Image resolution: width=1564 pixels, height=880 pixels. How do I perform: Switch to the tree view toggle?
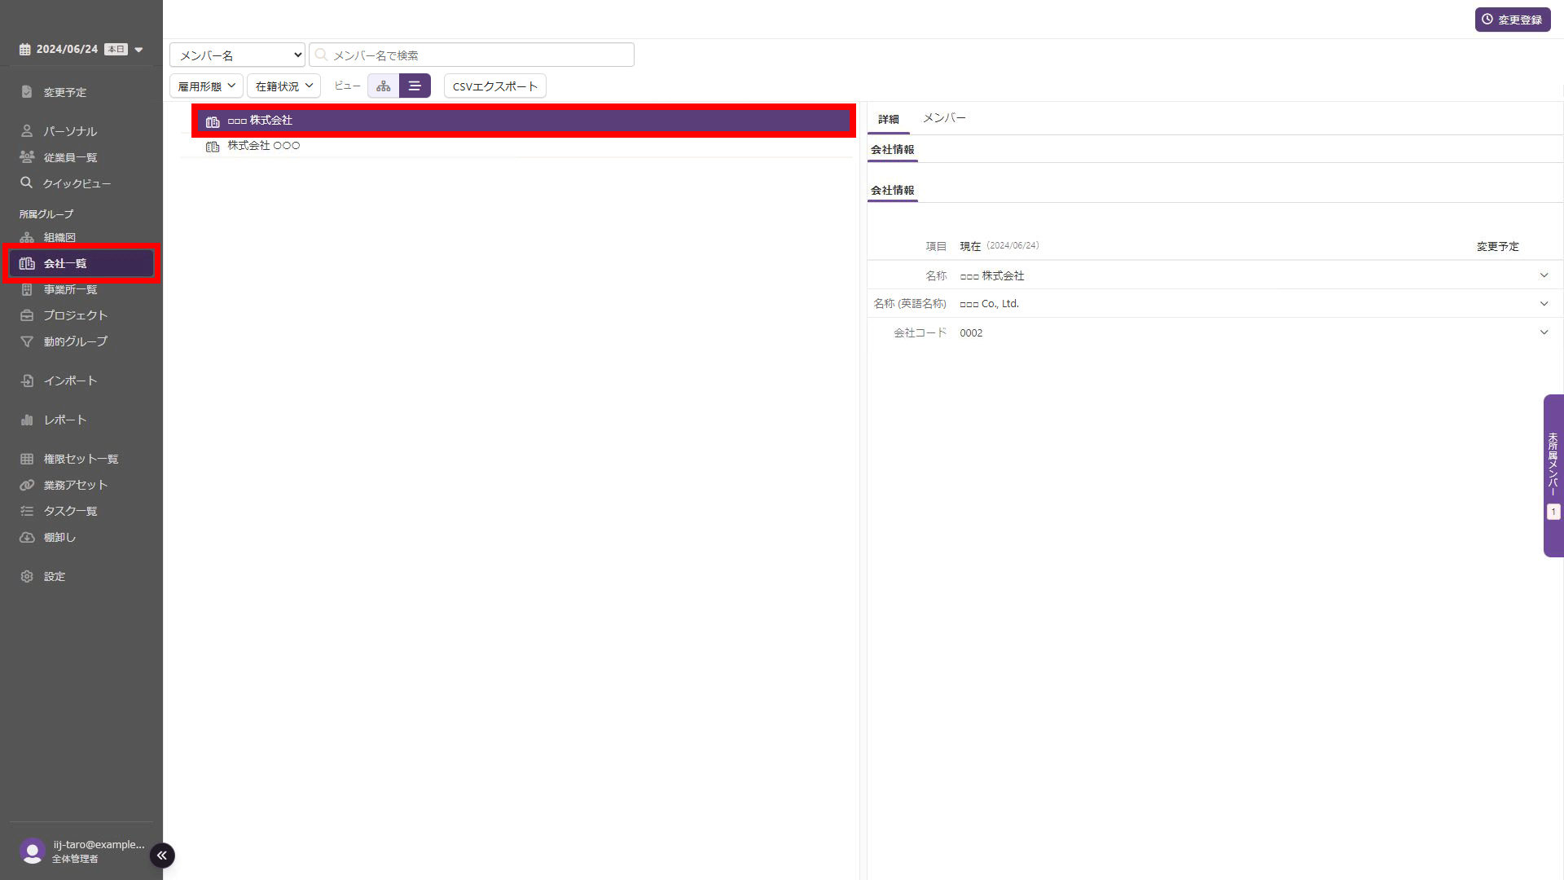(384, 86)
